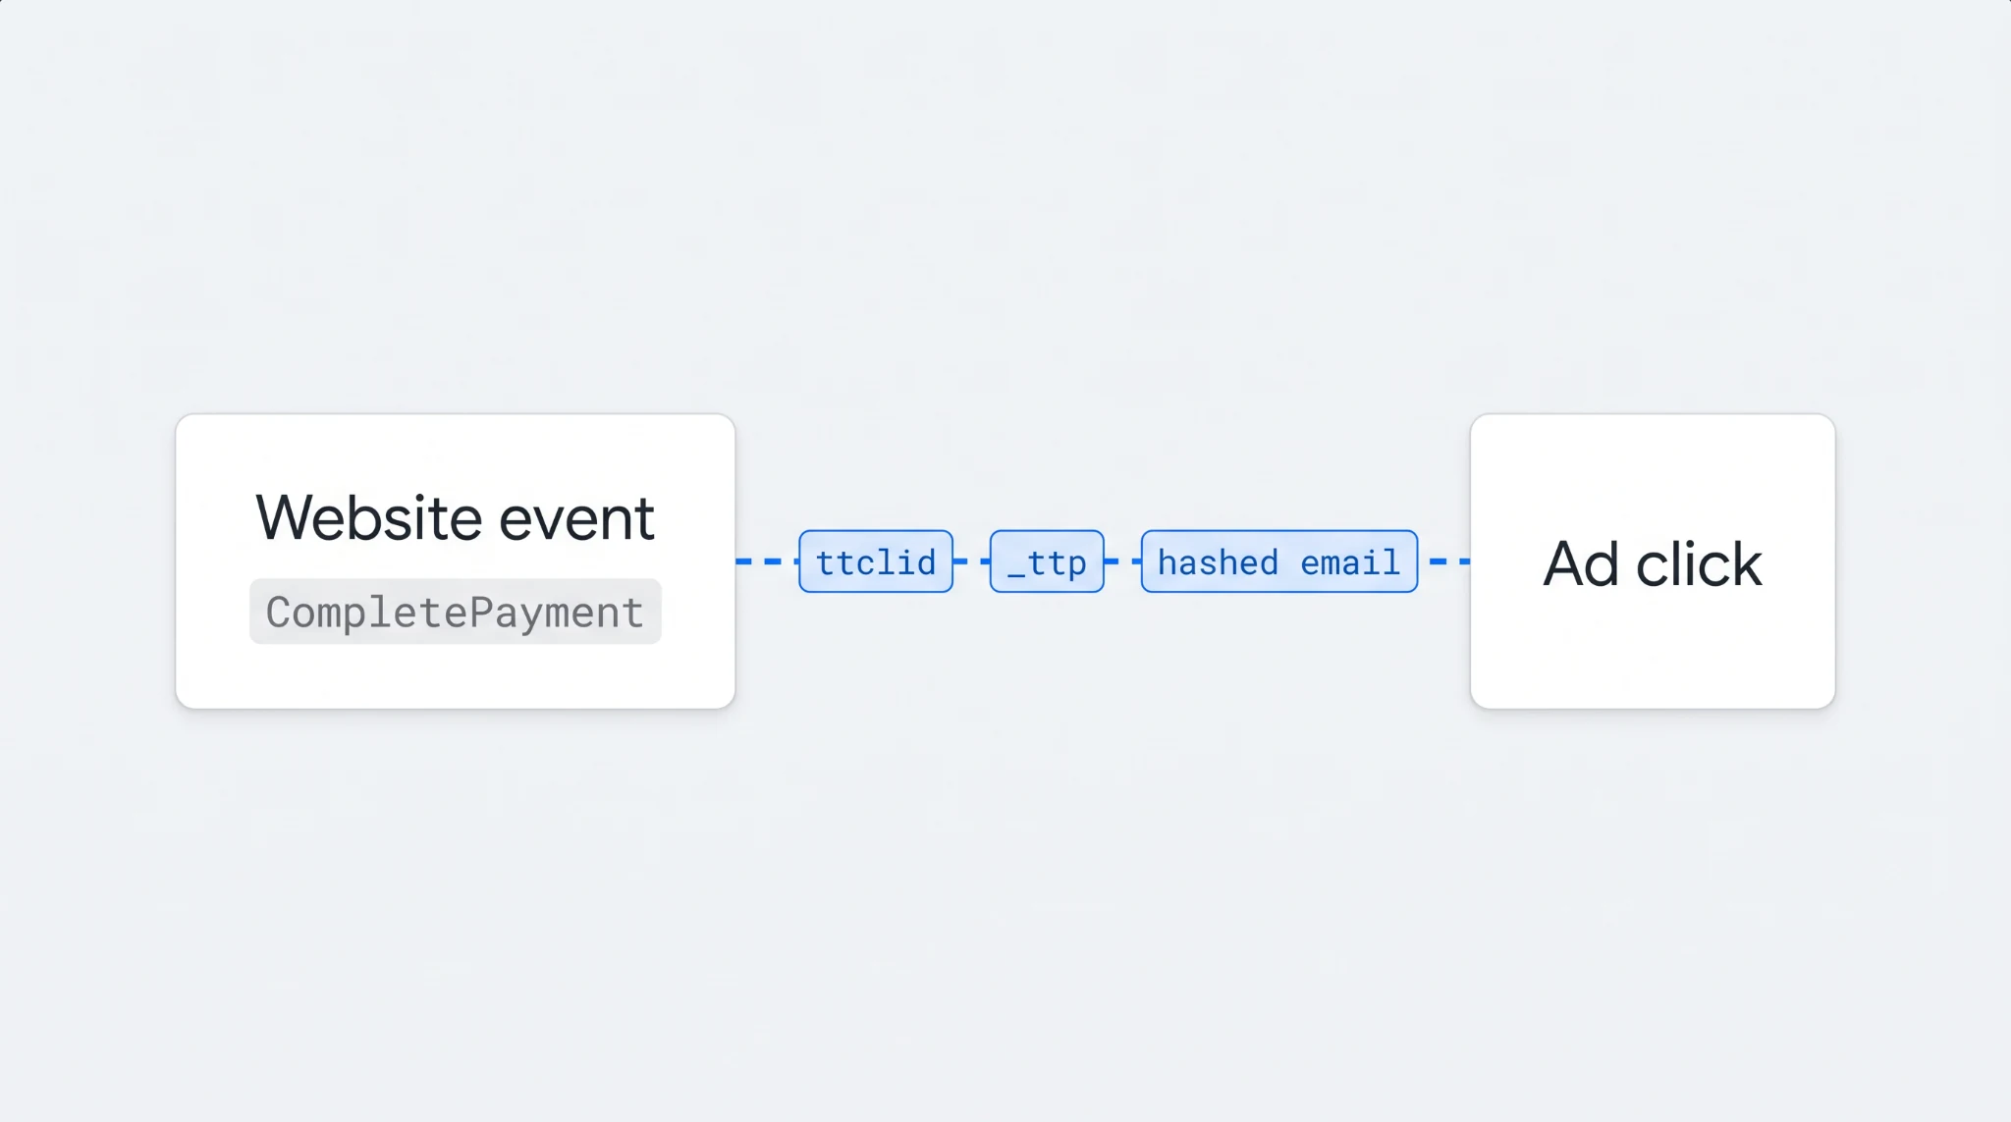Click dashed connector between Website event and ttclid
Viewport: 2011px width, 1122px height.
click(767, 561)
